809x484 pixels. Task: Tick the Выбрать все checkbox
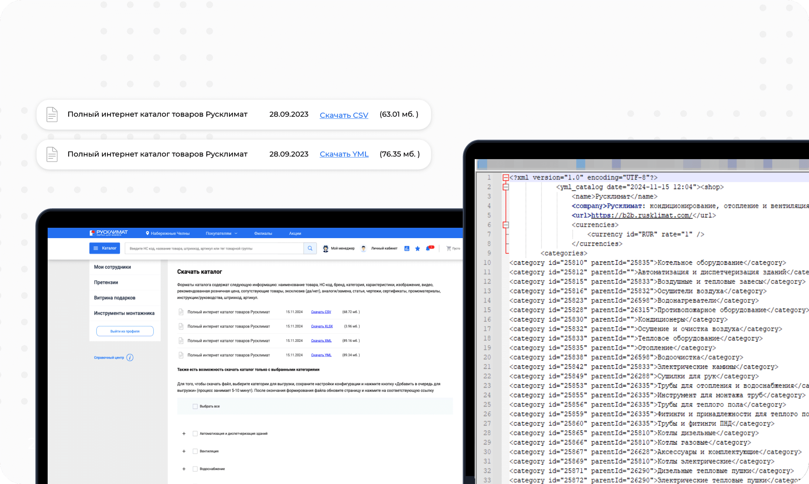(195, 406)
